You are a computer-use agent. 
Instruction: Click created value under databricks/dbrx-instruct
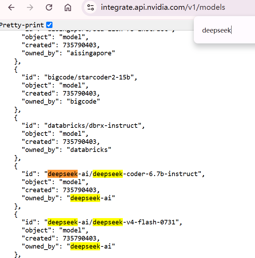(x=79, y=142)
